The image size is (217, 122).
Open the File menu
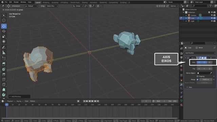(6, 2)
